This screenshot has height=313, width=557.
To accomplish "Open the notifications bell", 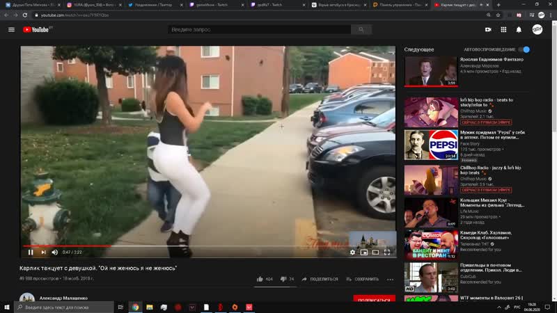I will [519, 29].
